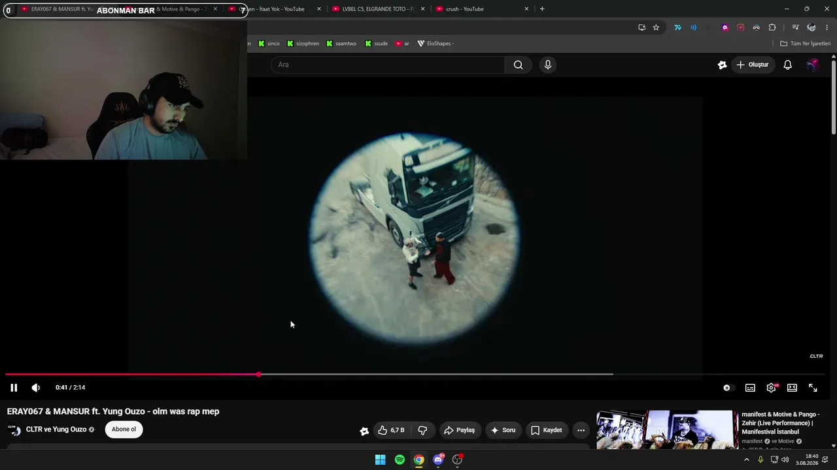Open the sinco bookmark
This screenshot has height=470, width=837.
click(269, 44)
